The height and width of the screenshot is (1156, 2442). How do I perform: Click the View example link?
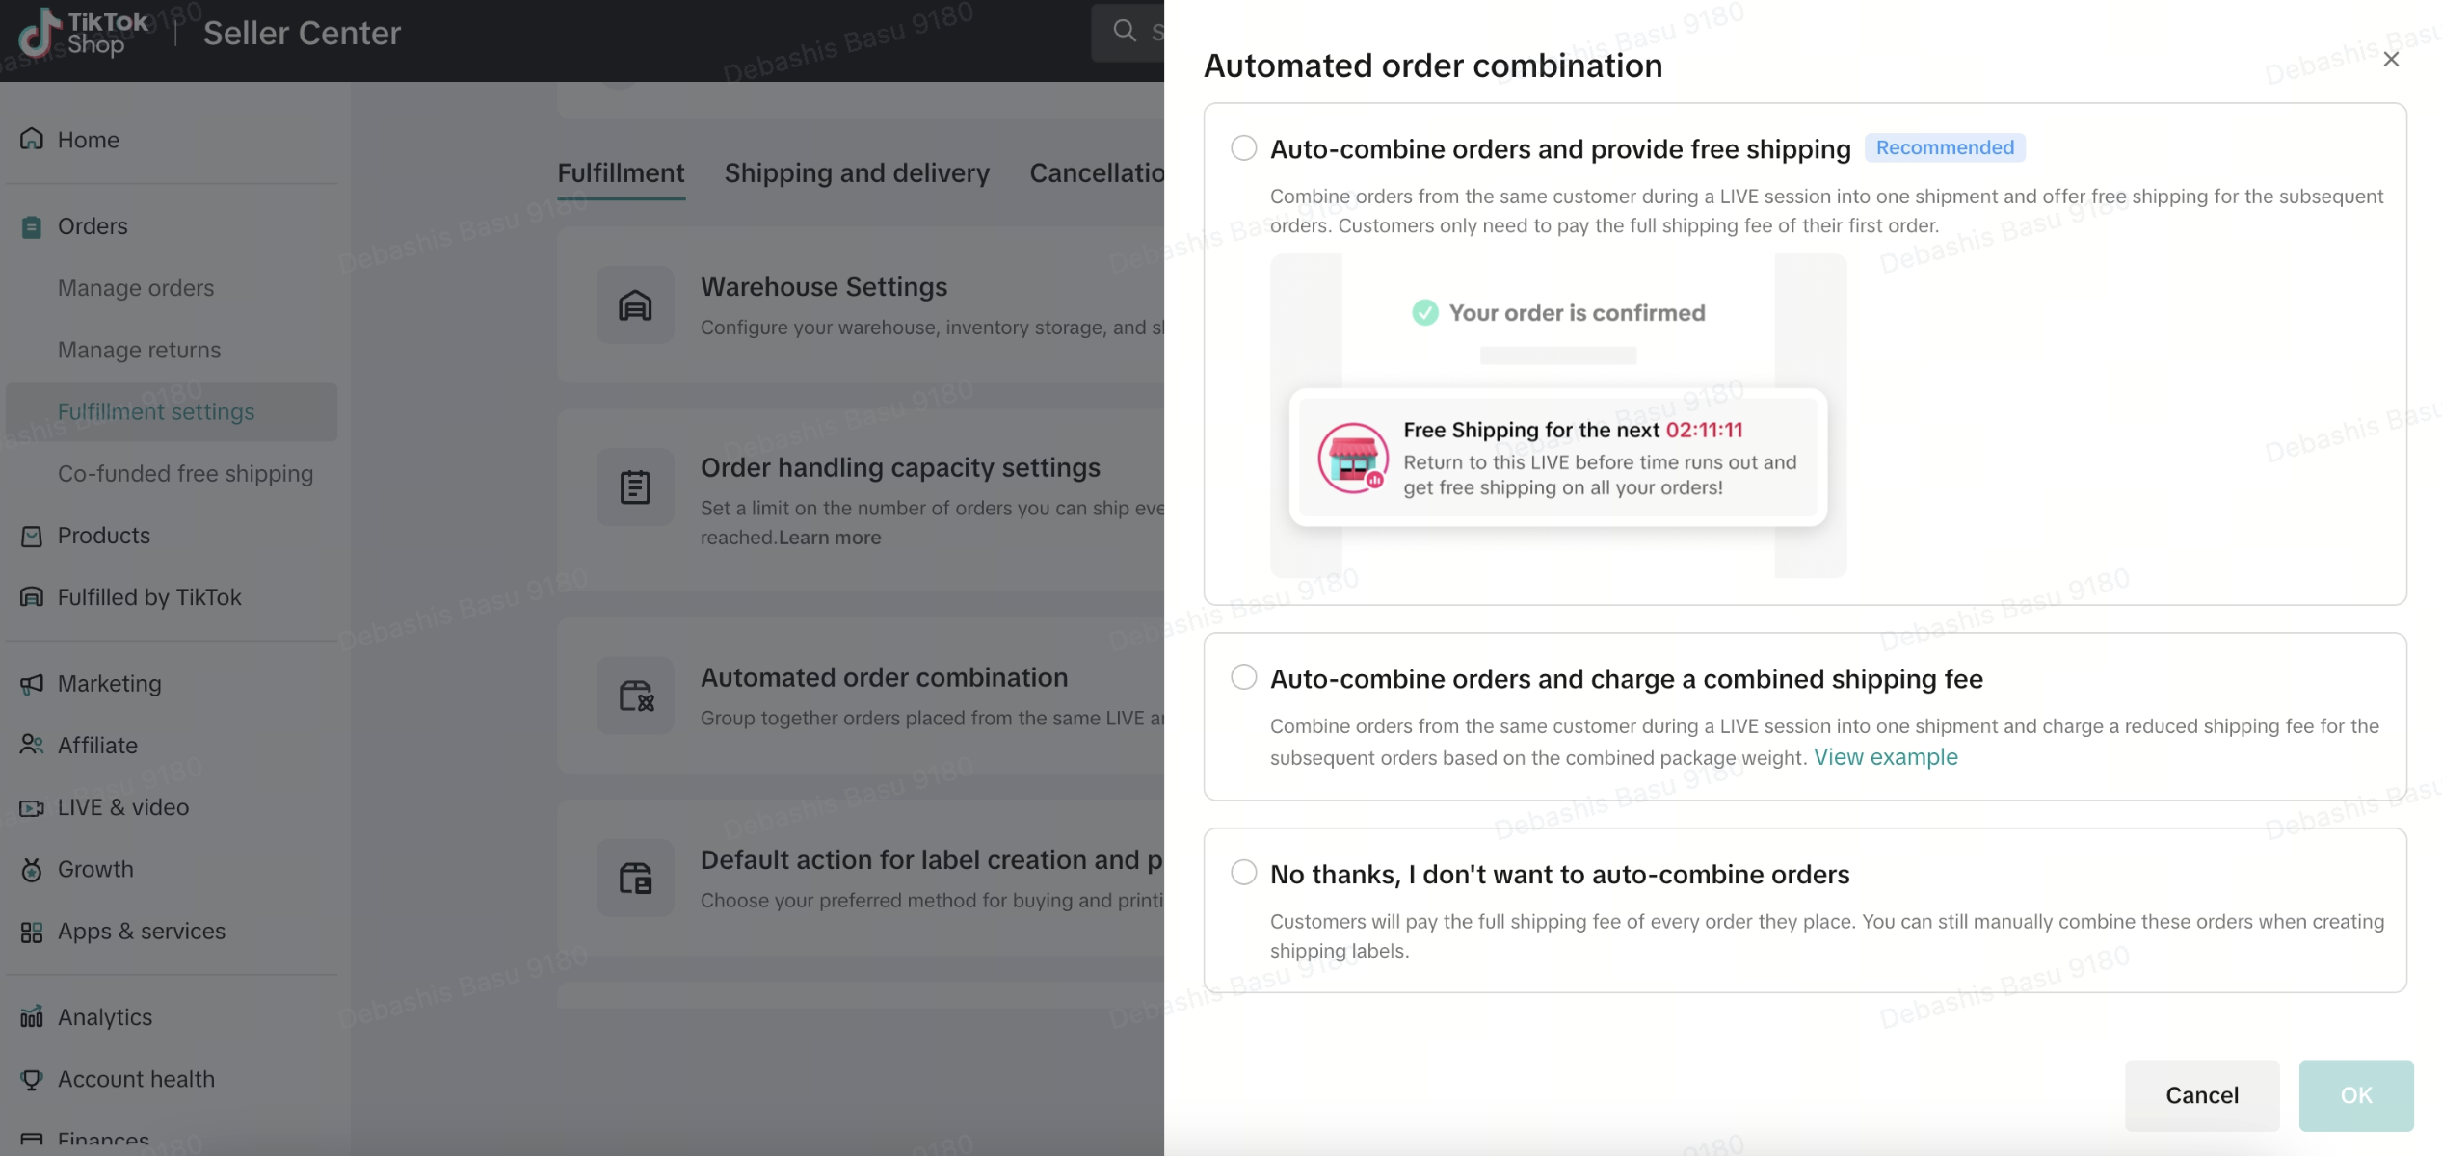tap(1885, 757)
